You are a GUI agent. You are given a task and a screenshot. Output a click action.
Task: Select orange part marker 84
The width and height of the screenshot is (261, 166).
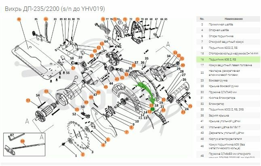click(x=46, y=19)
